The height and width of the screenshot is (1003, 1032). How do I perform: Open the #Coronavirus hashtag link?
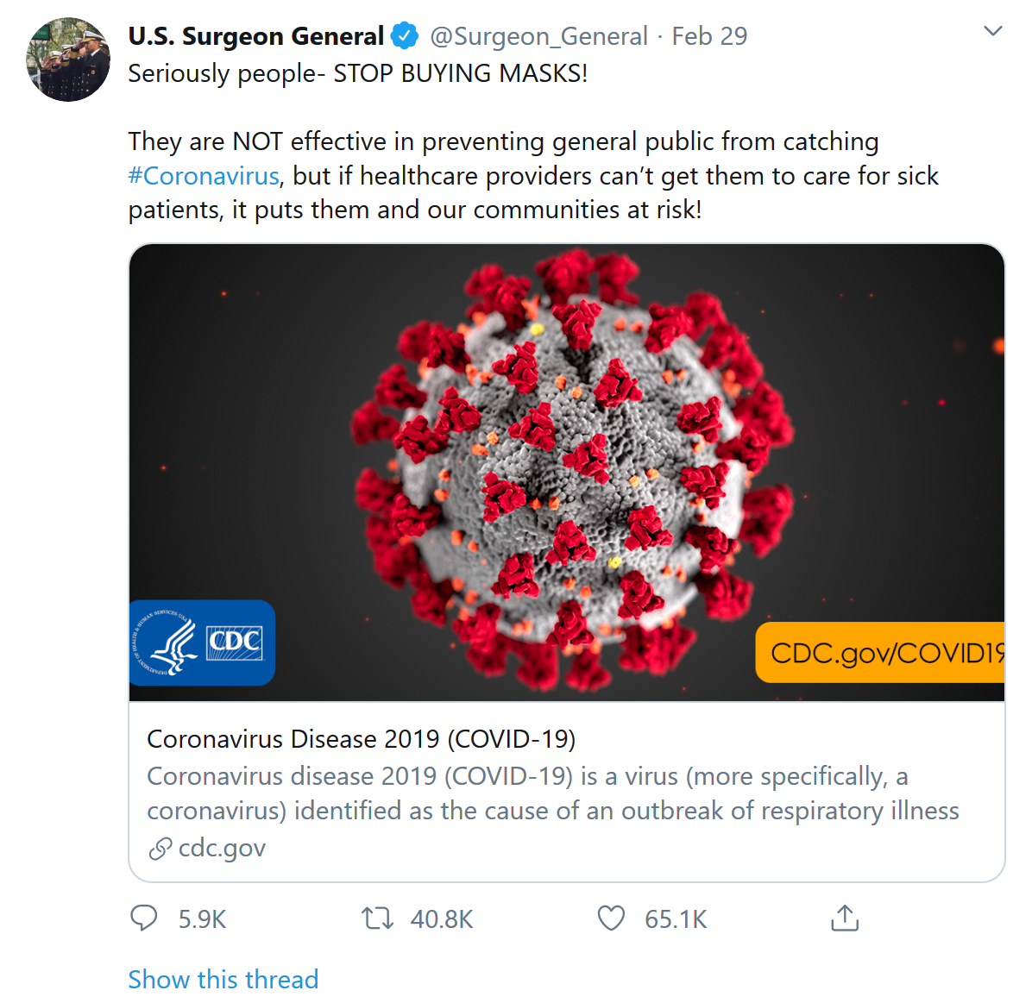tap(204, 176)
